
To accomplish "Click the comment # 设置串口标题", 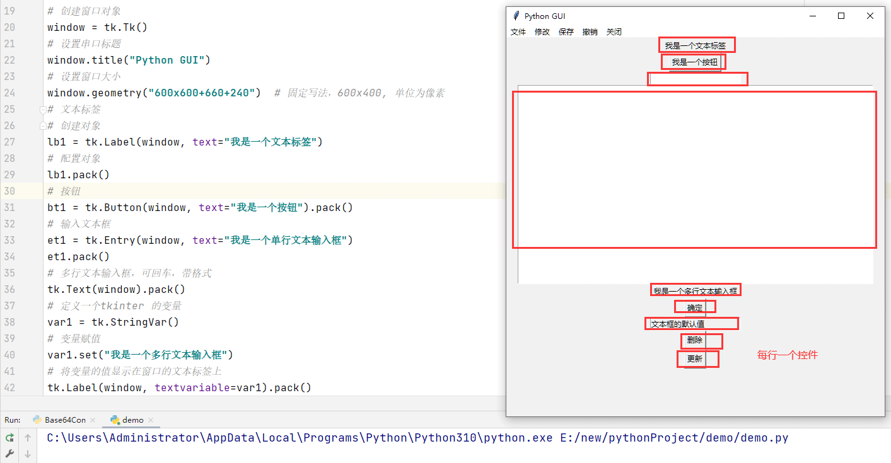I will click(x=84, y=43).
